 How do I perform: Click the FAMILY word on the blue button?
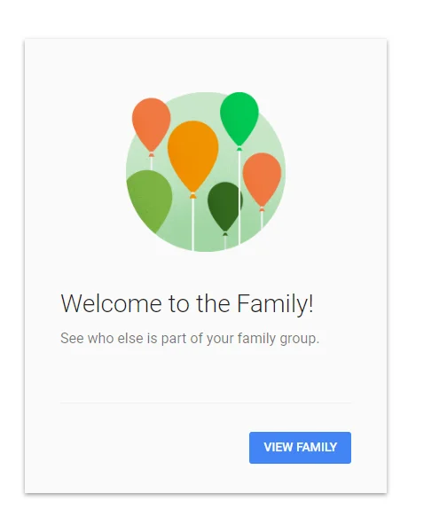[317, 447]
